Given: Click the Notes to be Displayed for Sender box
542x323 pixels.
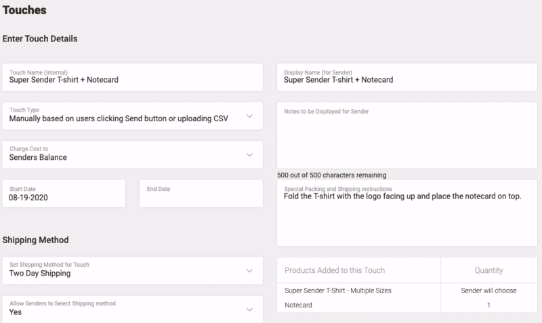Looking at the screenshot, I should tap(406, 135).
